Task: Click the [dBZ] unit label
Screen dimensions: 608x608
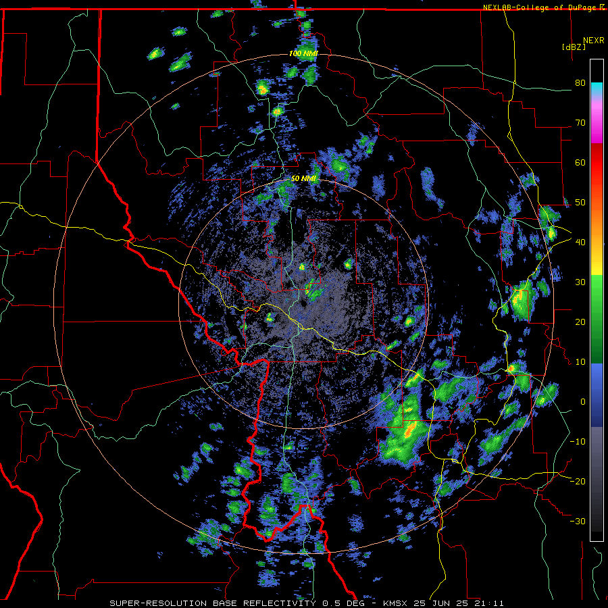Action: pyautogui.click(x=574, y=47)
